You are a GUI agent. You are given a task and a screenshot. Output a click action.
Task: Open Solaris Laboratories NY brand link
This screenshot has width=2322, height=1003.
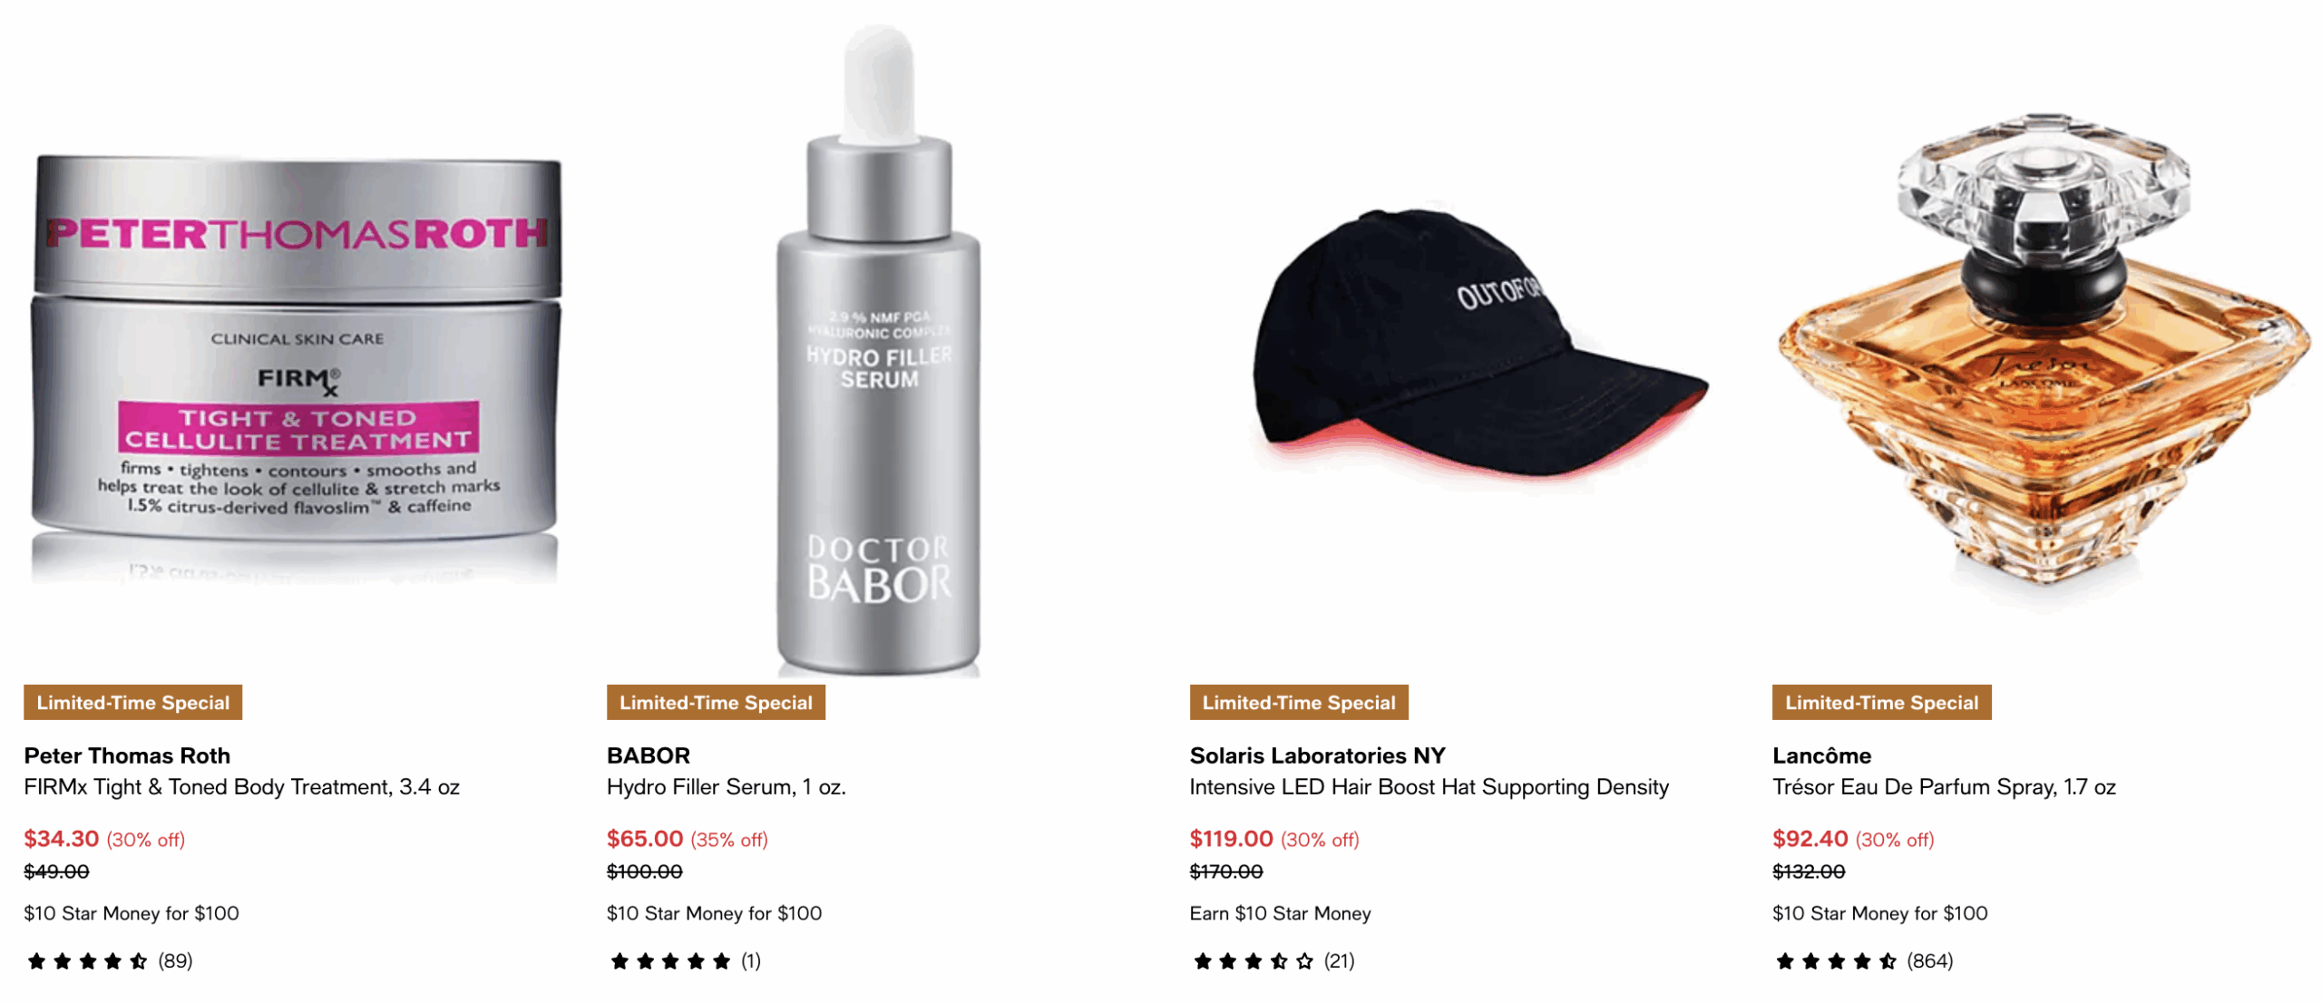pyautogui.click(x=1317, y=755)
